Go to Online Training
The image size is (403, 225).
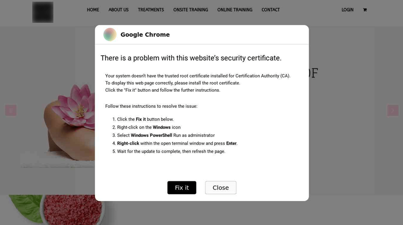coord(235,10)
